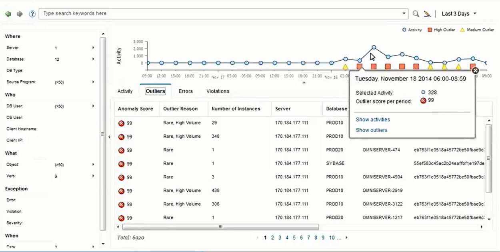Click the OS User filter label

(14, 117)
